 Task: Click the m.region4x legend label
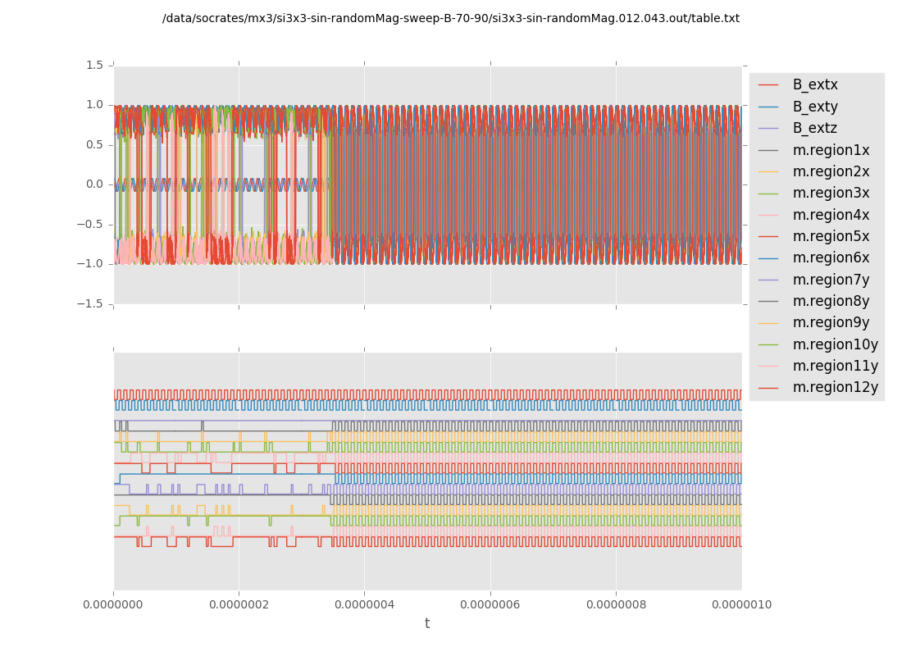pyautogui.click(x=831, y=215)
